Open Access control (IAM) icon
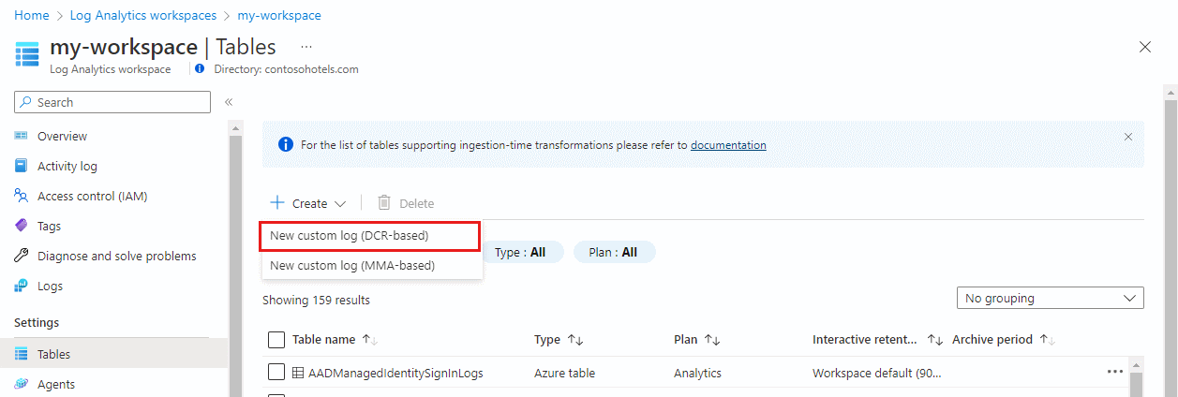Image resolution: width=1178 pixels, height=397 pixels. (x=22, y=196)
